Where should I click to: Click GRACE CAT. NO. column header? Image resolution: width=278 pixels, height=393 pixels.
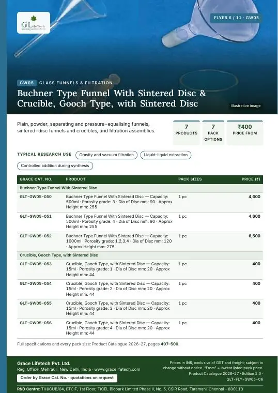tap(36, 179)
